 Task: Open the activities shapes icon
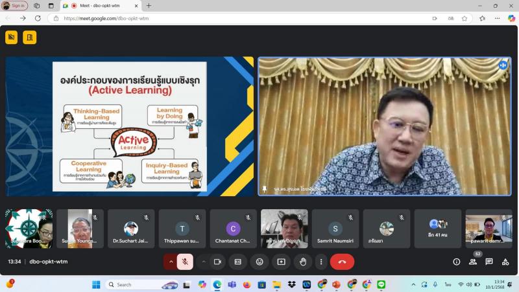pyautogui.click(x=505, y=262)
